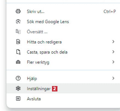Click the exit icon beside Avsluta
The width and height of the screenshot is (120, 111).
[x=18, y=99]
